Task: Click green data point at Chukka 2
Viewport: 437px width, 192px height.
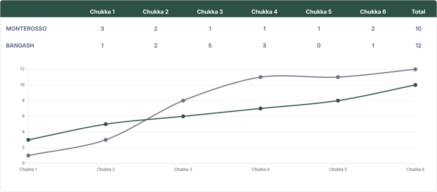Action: tap(106, 124)
